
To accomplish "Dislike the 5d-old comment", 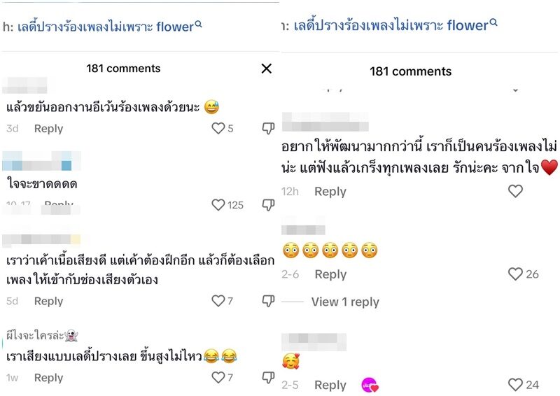I will (x=268, y=301).
